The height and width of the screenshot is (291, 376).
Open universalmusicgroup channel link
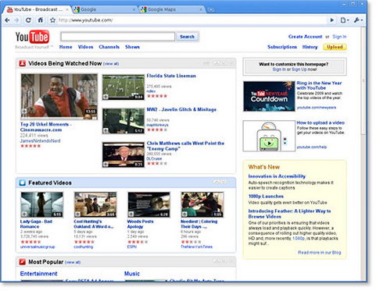point(38,247)
